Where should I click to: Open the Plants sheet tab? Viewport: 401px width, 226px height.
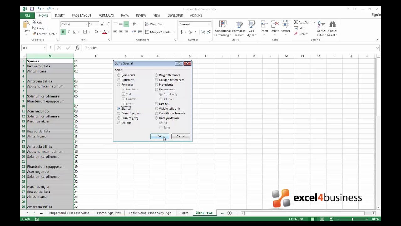click(x=184, y=213)
